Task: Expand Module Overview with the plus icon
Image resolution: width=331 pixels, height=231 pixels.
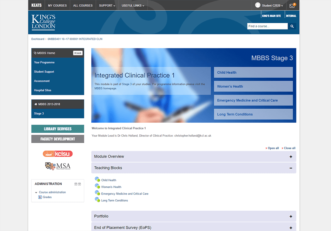Action: (291, 157)
